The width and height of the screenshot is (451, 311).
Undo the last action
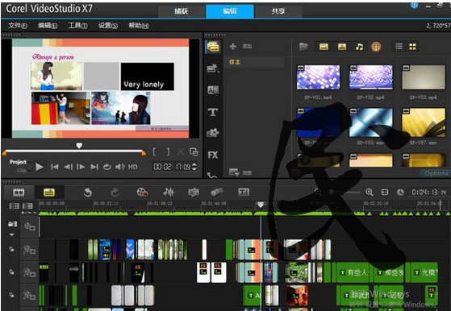(x=88, y=193)
